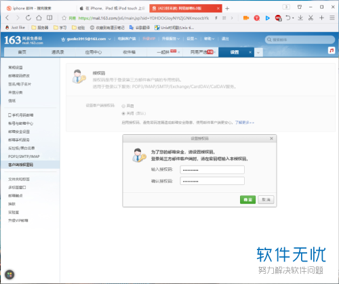
Task: Switch to the Apple iPhone, iPad browser tab
Action: [x=113, y=8]
